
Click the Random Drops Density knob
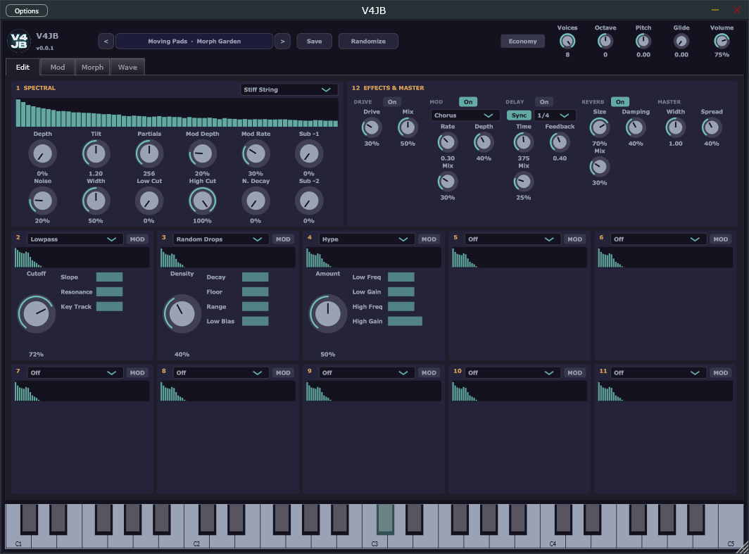click(x=182, y=314)
